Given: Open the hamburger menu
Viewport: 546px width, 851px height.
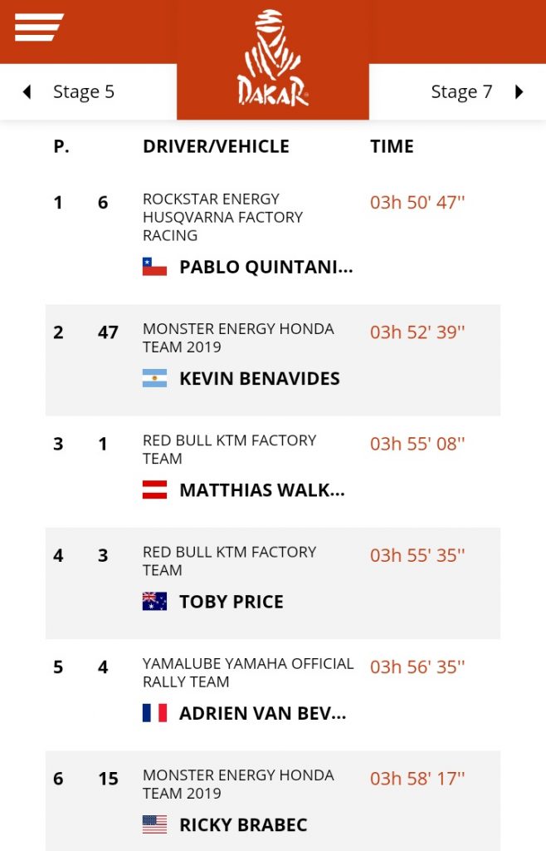Looking at the screenshot, I should point(39,27).
